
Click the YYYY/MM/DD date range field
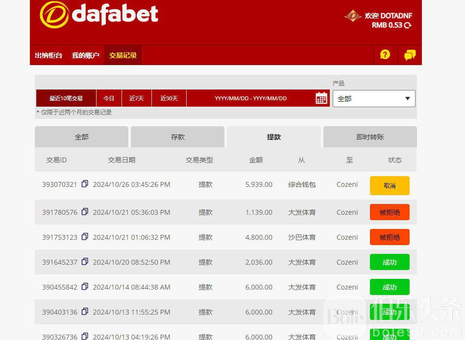click(x=250, y=98)
